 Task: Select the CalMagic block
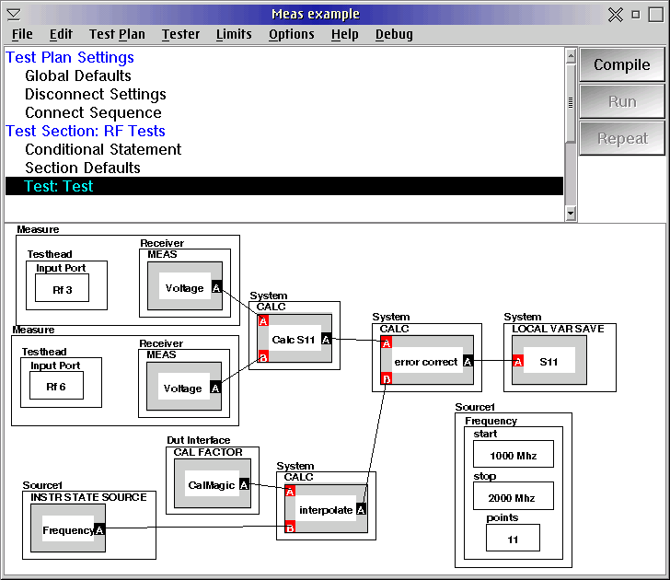click(213, 483)
